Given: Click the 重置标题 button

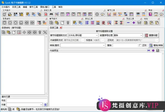Looking at the screenshot, I should click(x=151, y=35).
